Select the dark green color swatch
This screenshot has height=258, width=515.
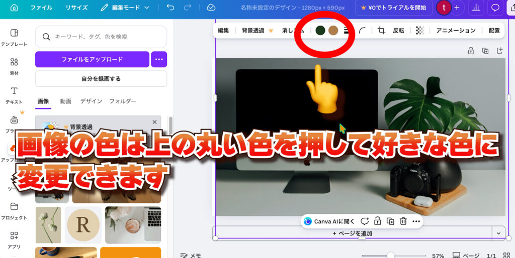pyautogui.click(x=320, y=31)
